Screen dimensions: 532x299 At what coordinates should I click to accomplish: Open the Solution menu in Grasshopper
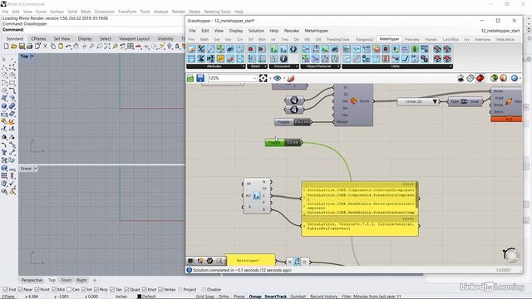[x=256, y=31]
